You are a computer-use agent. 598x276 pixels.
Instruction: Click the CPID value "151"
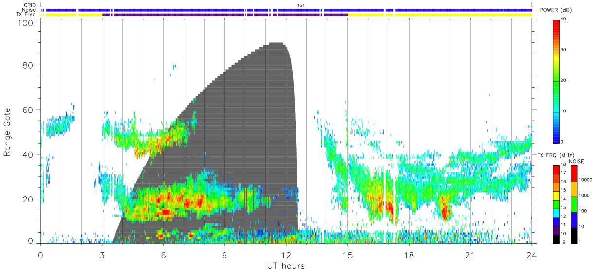click(x=301, y=5)
